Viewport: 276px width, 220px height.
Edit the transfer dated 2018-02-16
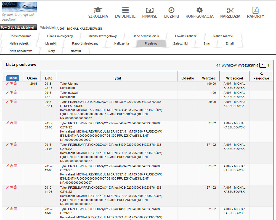click(7, 83)
